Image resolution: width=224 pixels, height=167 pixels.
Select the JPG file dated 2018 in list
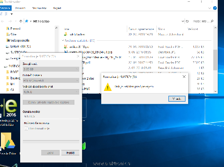(90, 52)
